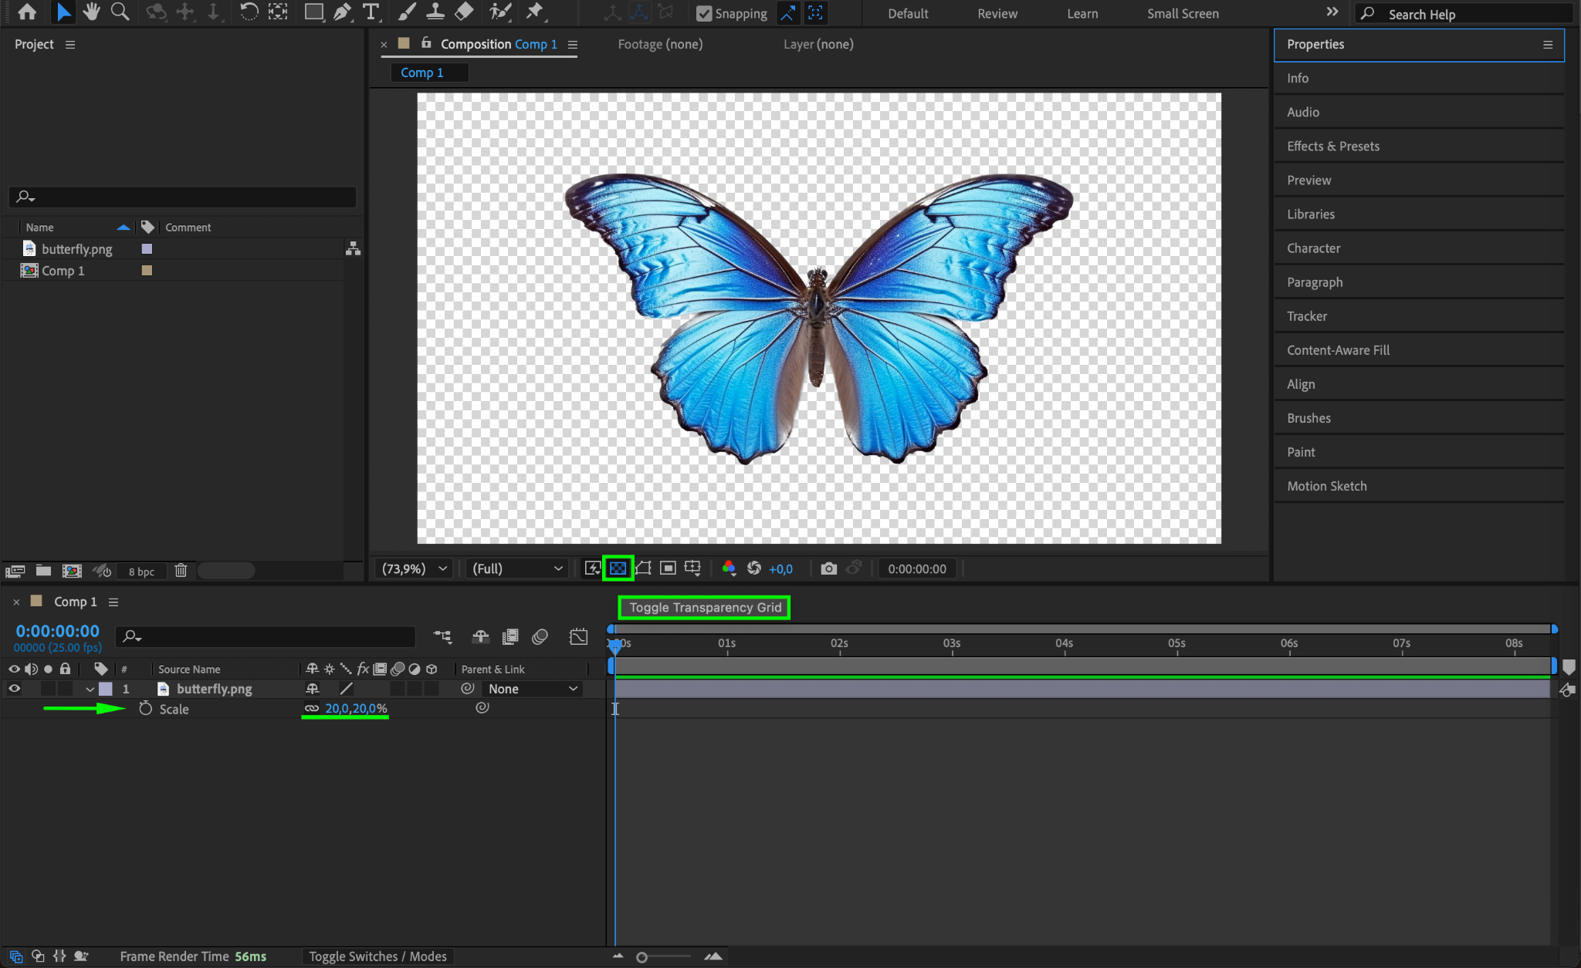The height and width of the screenshot is (968, 1581).
Task: Open the magnification (73,9%) dropdown
Action: pyautogui.click(x=415, y=568)
